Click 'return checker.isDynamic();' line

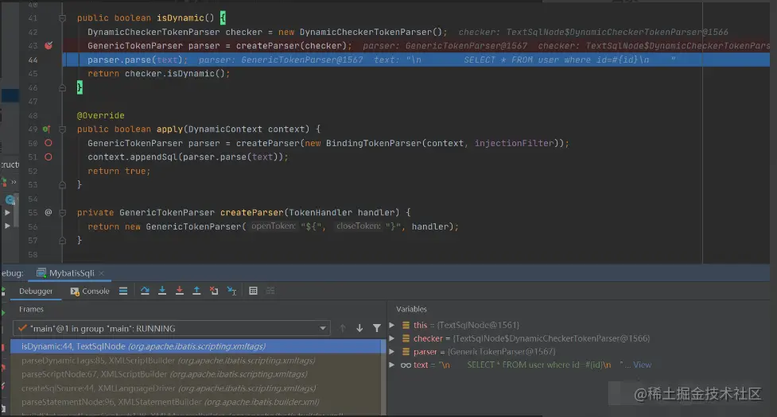(x=158, y=74)
